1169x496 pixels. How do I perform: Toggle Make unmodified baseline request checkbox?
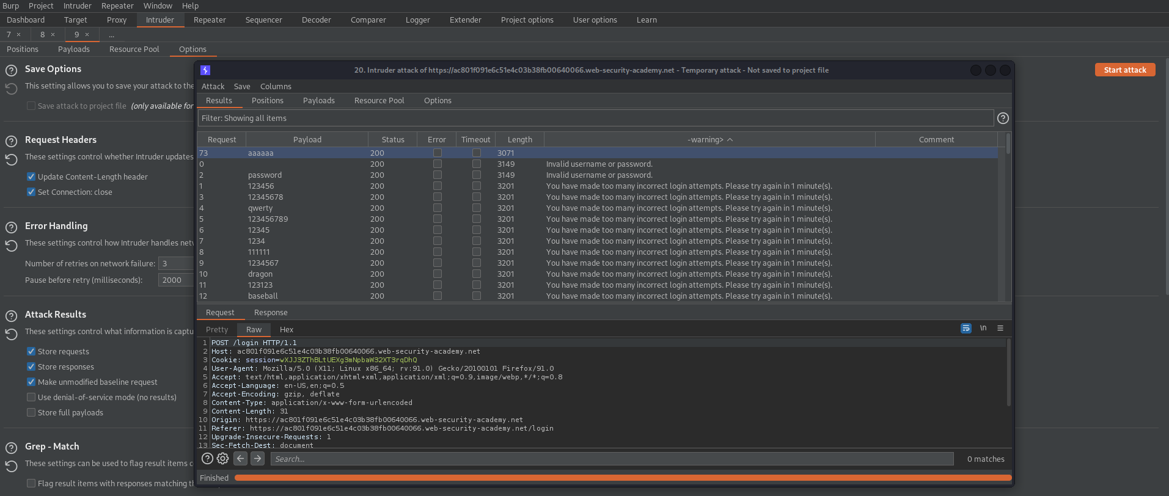(x=31, y=382)
